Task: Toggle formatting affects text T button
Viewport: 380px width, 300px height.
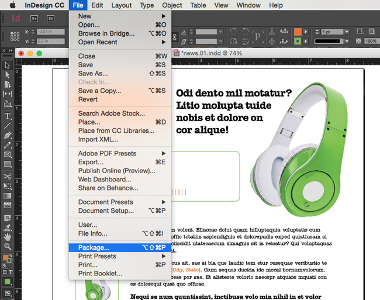Action: [11, 272]
